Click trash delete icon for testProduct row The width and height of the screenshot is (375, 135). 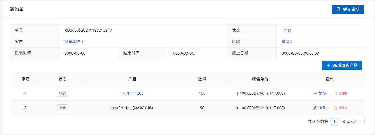point(335,108)
